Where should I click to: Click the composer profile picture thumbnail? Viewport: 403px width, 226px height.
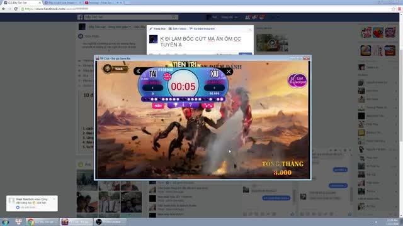(154, 39)
